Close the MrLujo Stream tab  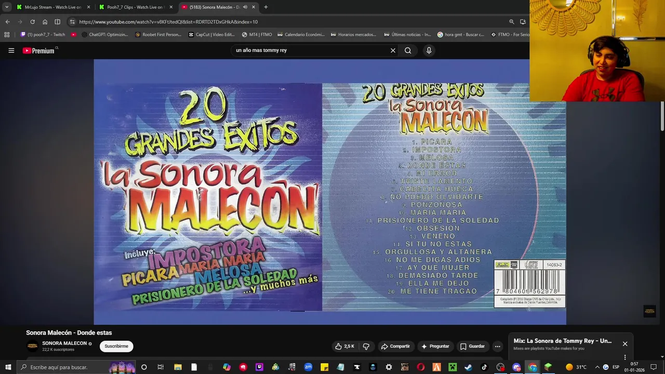[88, 7]
